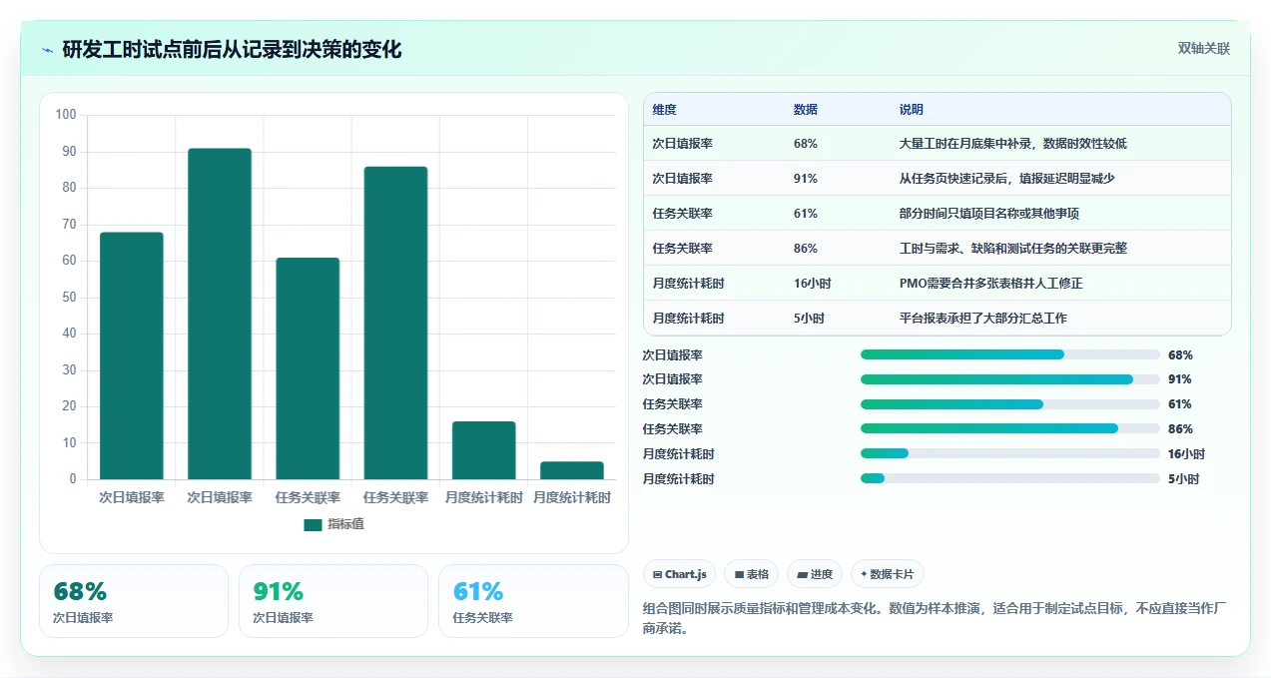The width and height of the screenshot is (1271, 678).
Task: Click the 5小时 value in the table
Action: [x=809, y=319]
